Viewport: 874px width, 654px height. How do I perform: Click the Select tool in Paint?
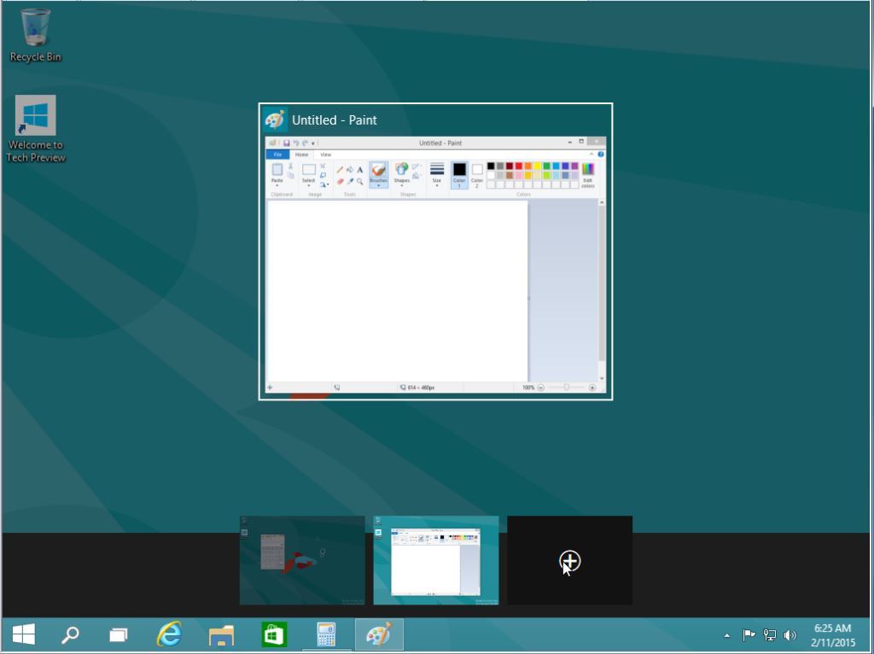click(x=308, y=173)
